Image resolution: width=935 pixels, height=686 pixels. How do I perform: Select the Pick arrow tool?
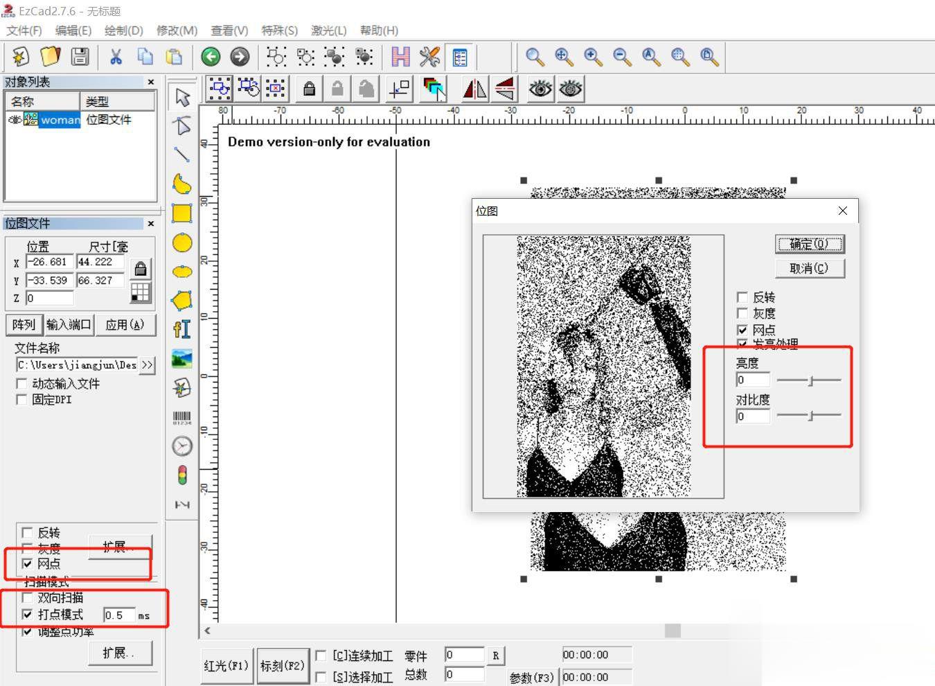[x=182, y=97]
